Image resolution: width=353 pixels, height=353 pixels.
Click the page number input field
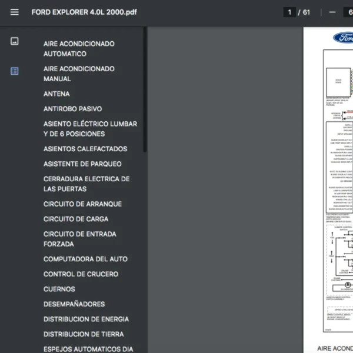point(289,12)
